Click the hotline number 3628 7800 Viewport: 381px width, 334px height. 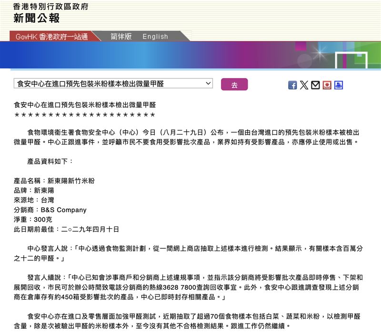click(180, 287)
